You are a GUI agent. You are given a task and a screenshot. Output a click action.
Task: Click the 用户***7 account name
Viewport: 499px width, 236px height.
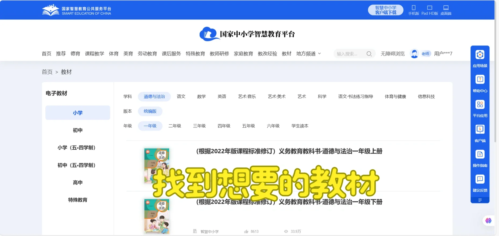[443, 54]
